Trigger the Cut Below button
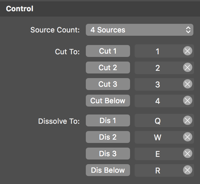Viewport: 200px width, 184px height. click(108, 101)
